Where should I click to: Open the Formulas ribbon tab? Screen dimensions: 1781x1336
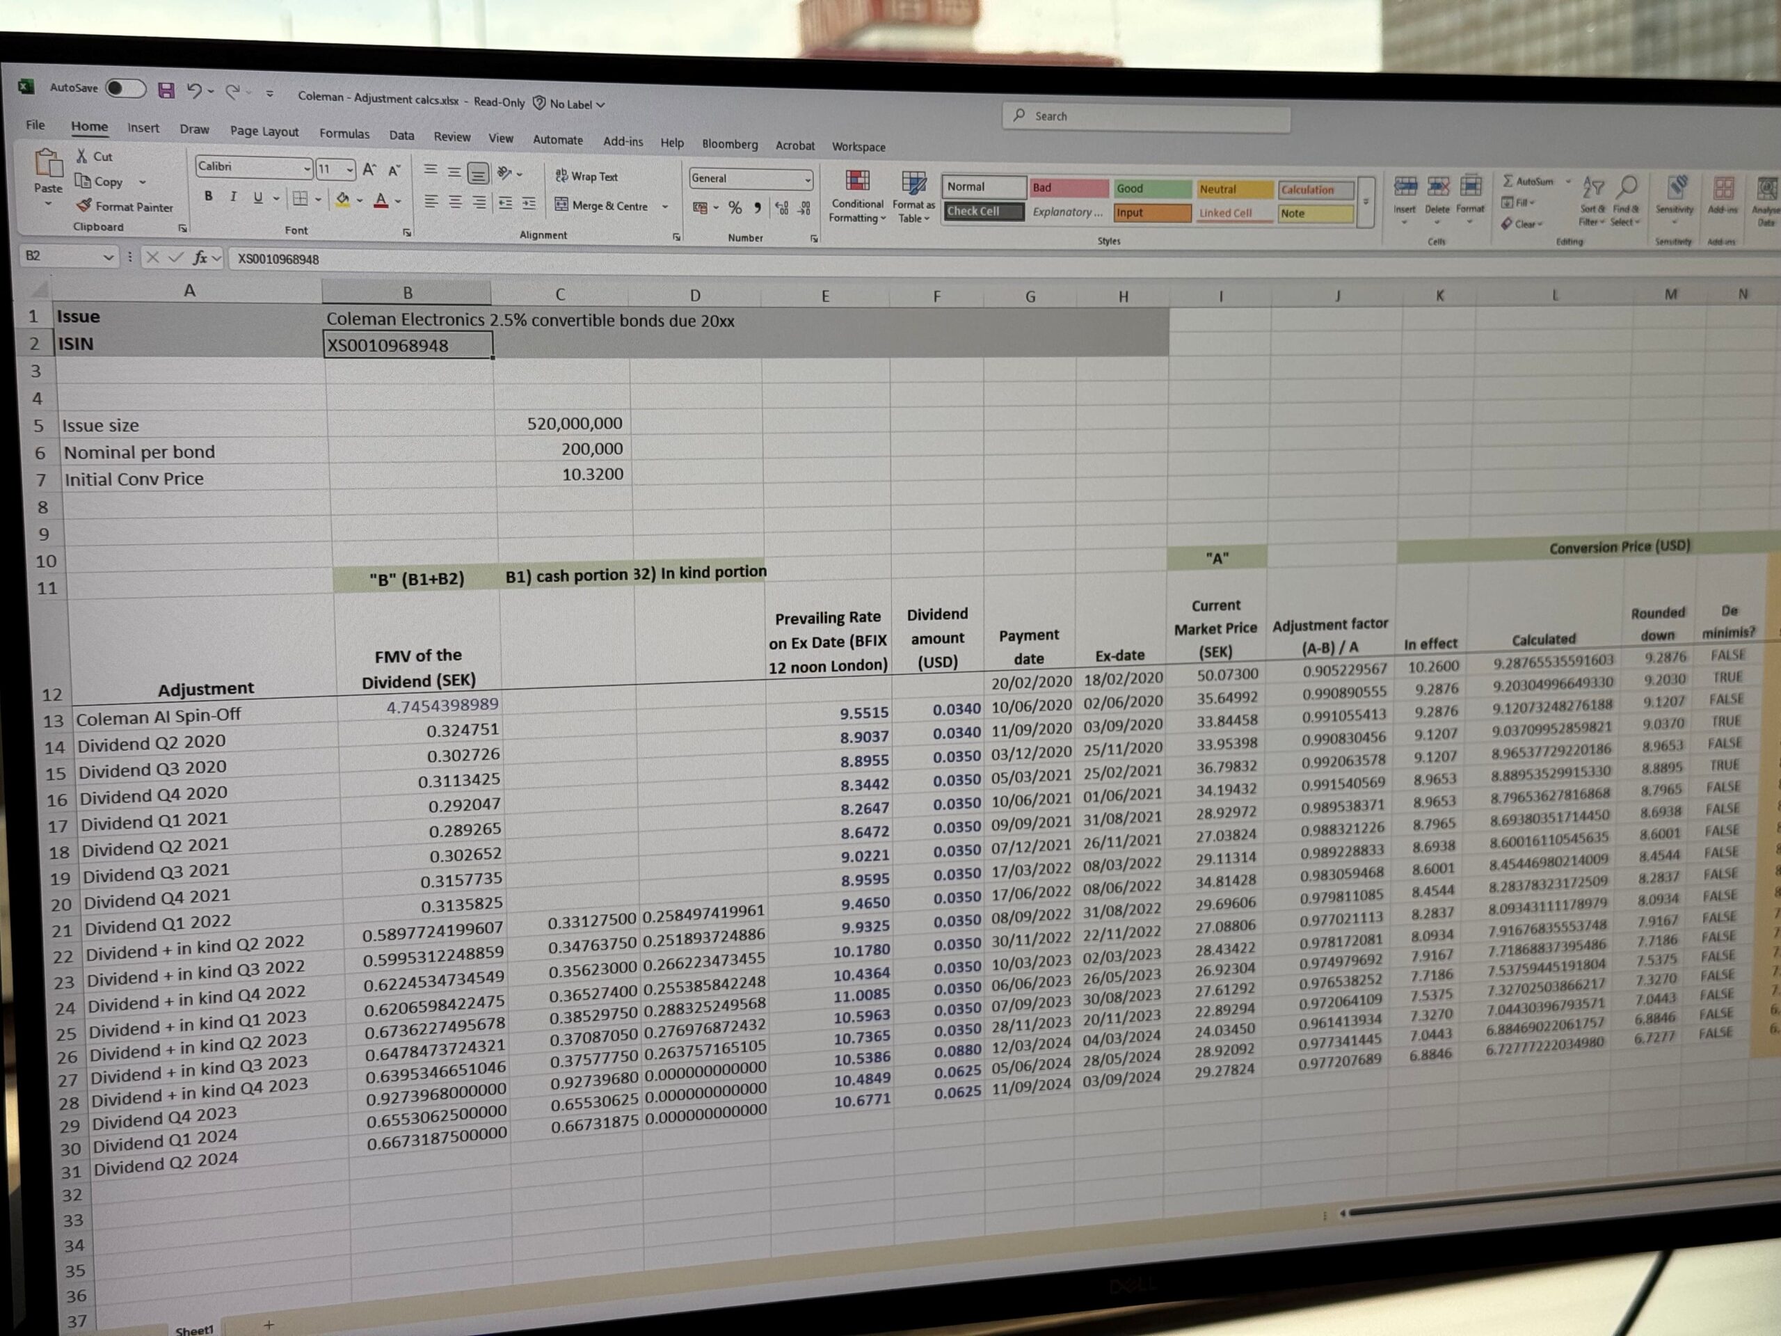coord(344,134)
